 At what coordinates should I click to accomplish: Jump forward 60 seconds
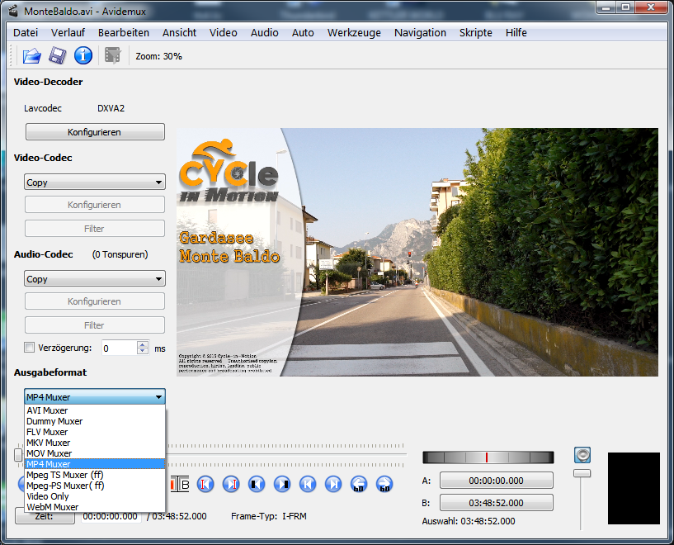(x=384, y=485)
